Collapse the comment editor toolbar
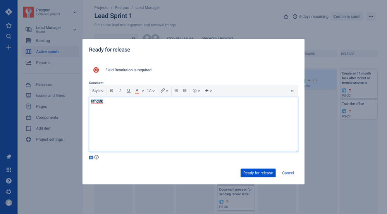This screenshot has width=387, height=214. 292,91
